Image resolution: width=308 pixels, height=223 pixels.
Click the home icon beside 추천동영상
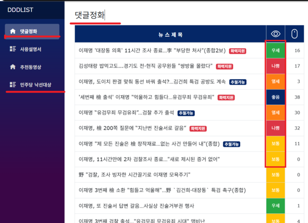click(13, 67)
